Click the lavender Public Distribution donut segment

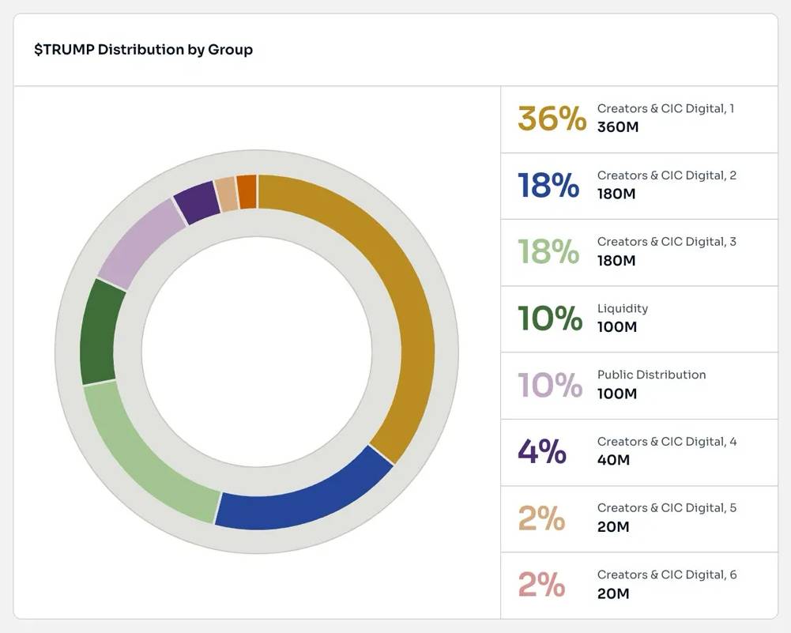(x=139, y=242)
